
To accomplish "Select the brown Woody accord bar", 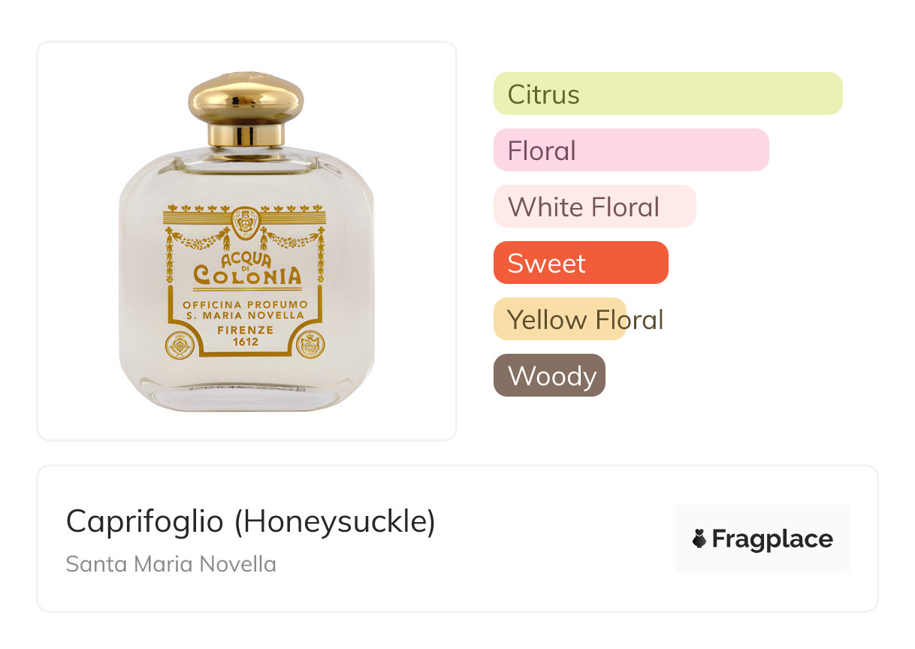I will (549, 376).
